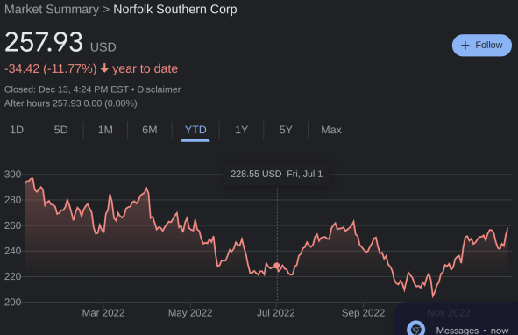Show the 1M chart range
Image resolution: width=518 pixels, height=335 pixels.
[105, 130]
